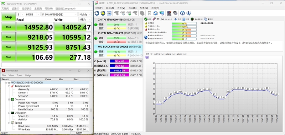Open the disk performance tab with gauge icon
The height and width of the screenshot is (135, 285).
point(197,19)
